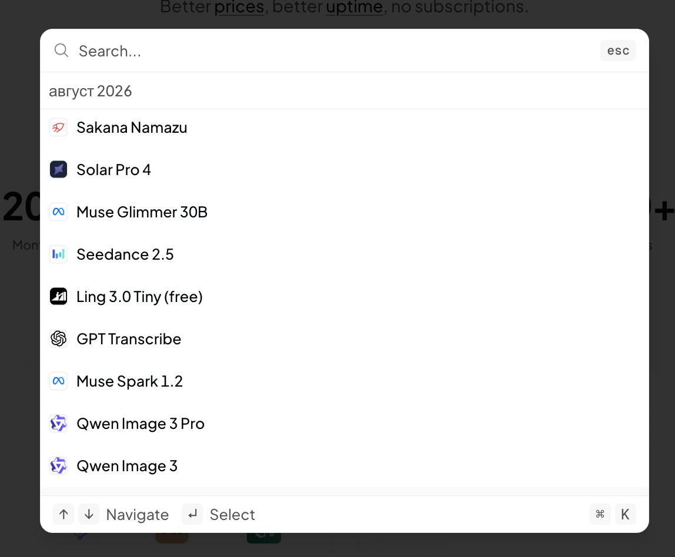Click the Qwen logo beside Qwen Image 3 Pro
Viewport: 675px width, 557px height.
pos(58,424)
